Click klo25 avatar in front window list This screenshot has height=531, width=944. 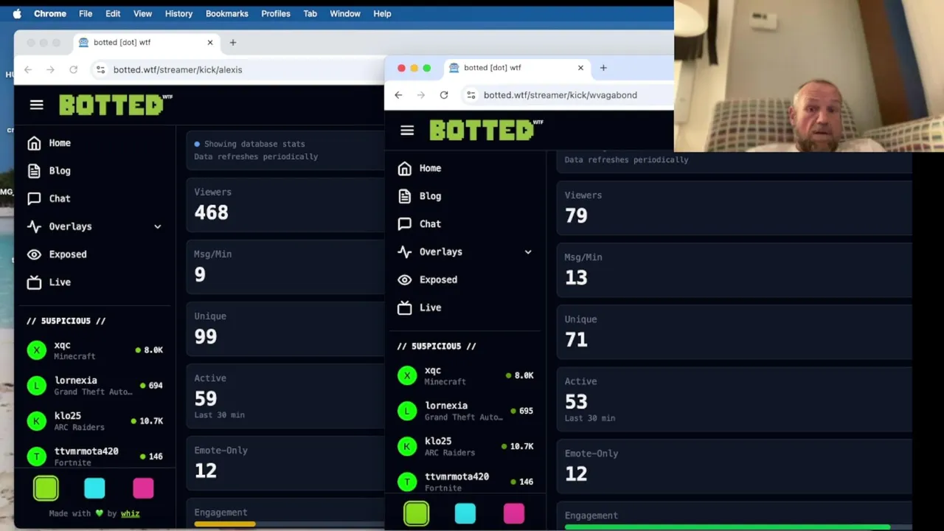pyautogui.click(x=406, y=446)
